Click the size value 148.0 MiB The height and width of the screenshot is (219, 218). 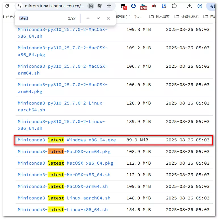[x=139, y=198]
